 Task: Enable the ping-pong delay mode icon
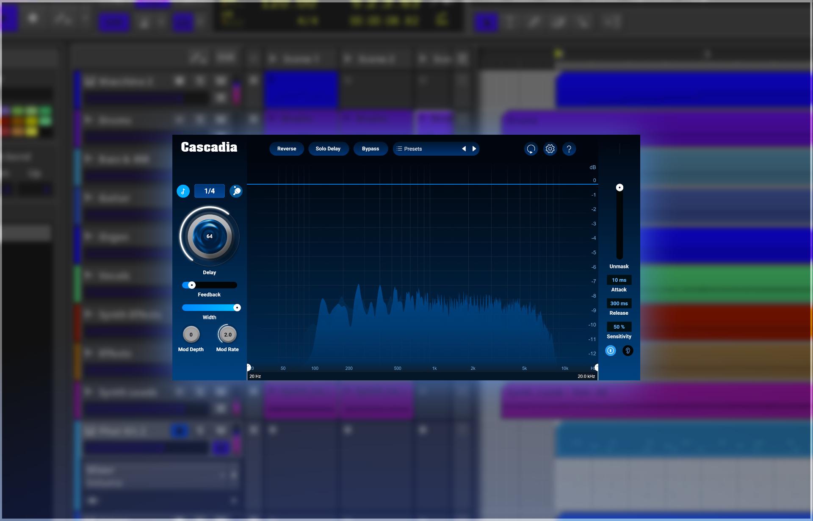[x=236, y=191]
